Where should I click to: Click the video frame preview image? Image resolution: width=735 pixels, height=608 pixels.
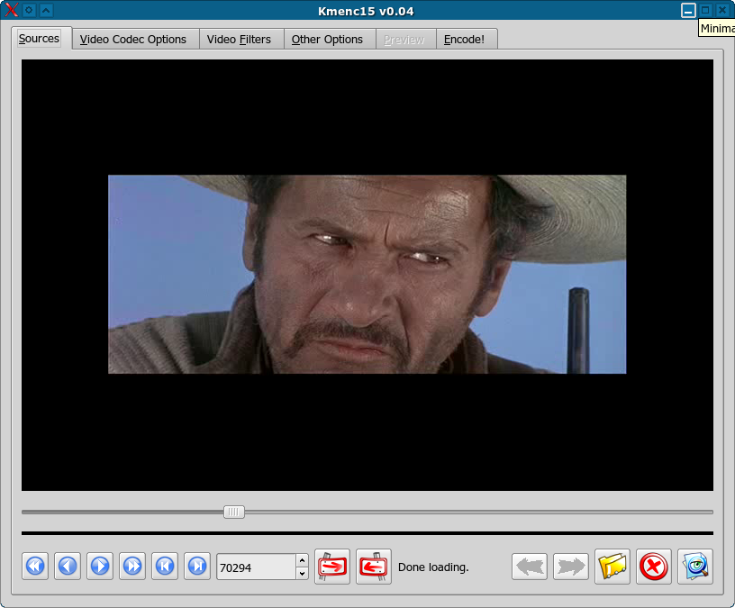click(367, 274)
